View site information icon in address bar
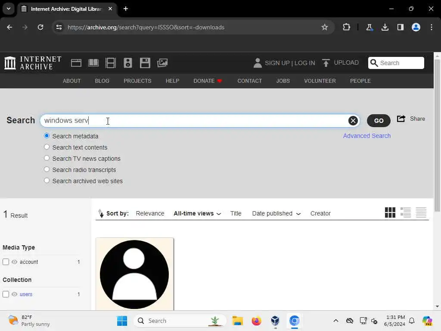441x331 pixels. (59, 27)
